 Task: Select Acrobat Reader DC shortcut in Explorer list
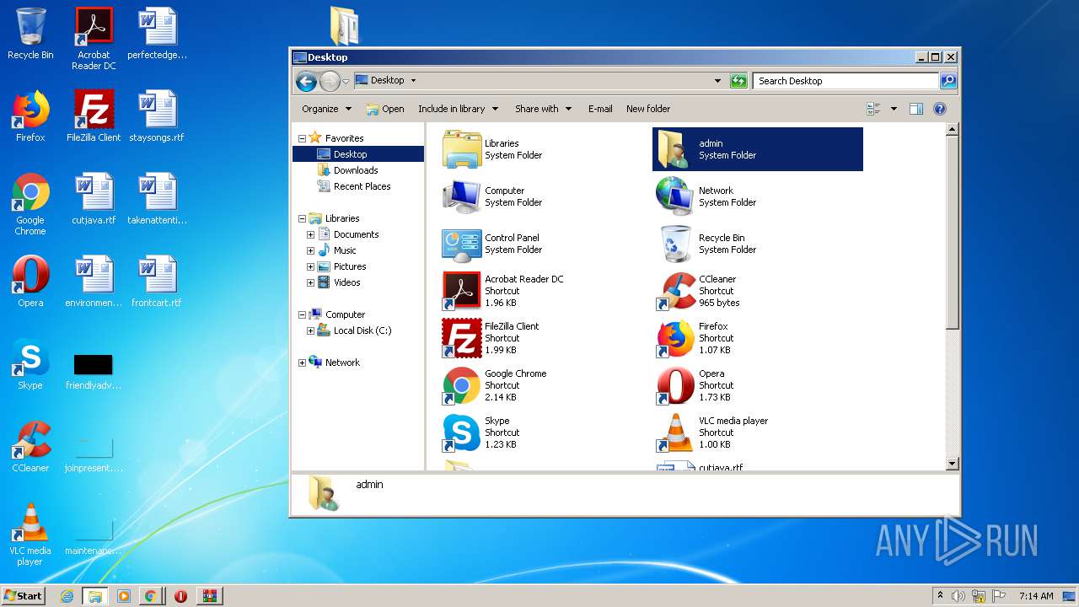[461, 291]
